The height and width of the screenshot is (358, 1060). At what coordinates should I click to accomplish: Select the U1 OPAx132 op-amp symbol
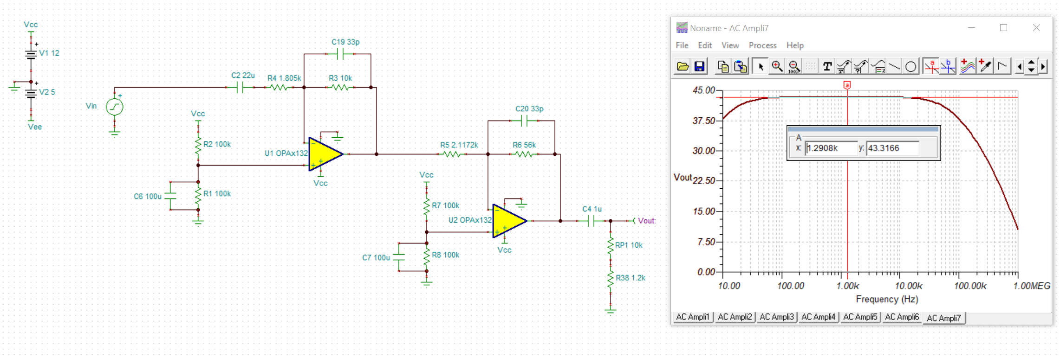coord(326,154)
